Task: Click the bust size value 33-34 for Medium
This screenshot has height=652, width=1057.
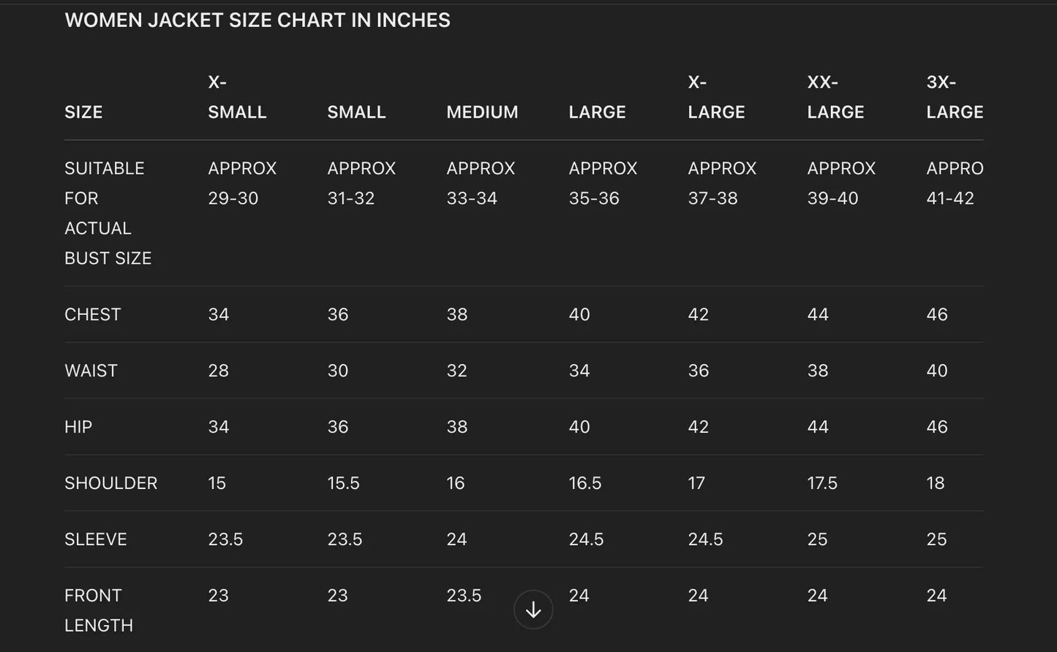Action: click(472, 198)
